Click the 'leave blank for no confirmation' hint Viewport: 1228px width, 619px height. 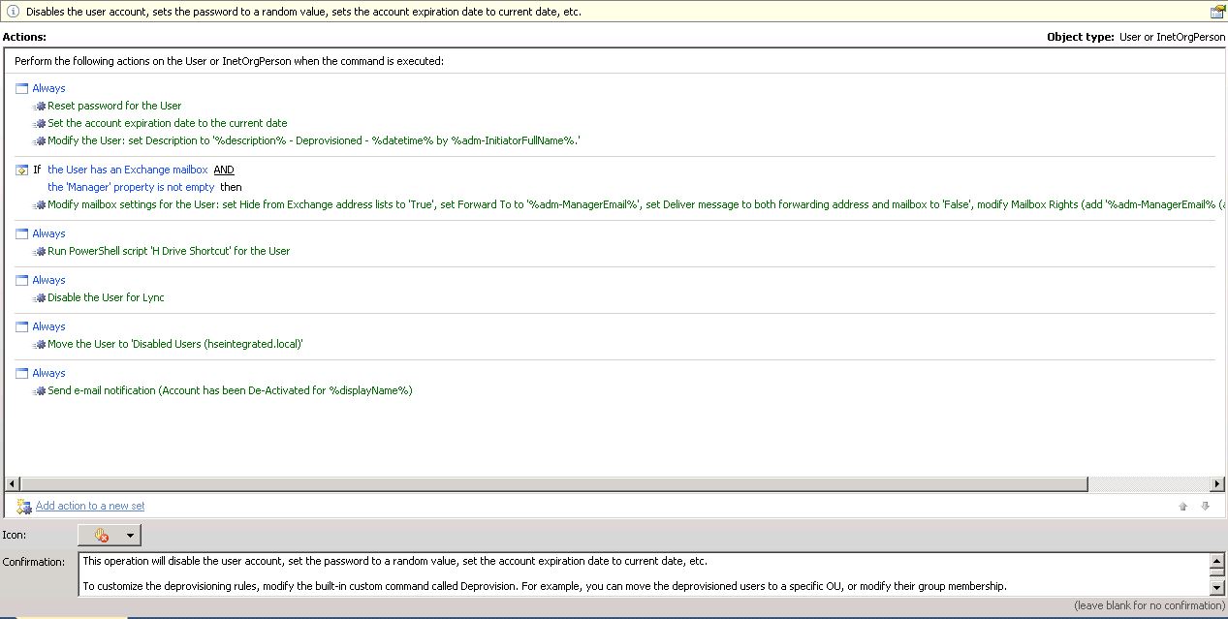click(x=1149, y=605)
